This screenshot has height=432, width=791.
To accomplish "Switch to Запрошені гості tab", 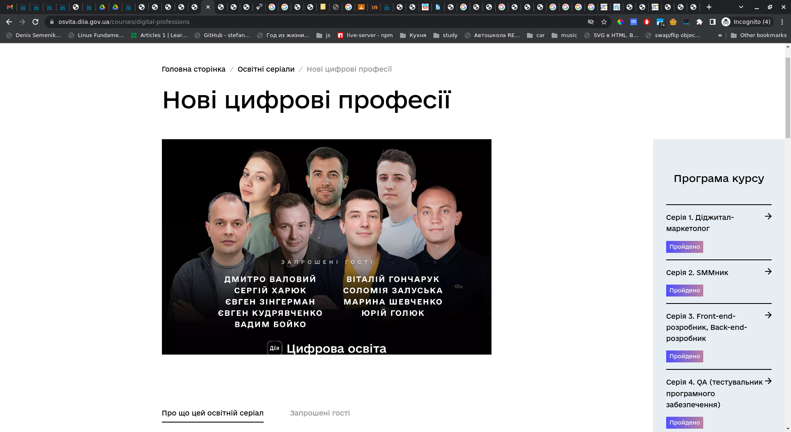I will coord(320,413).
